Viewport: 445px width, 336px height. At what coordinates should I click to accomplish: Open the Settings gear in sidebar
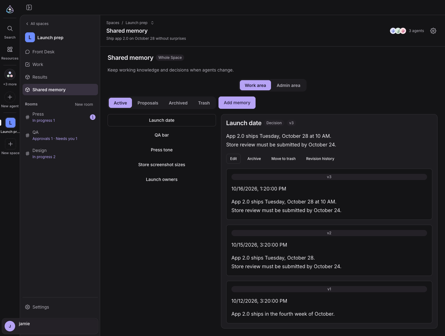[28, 307]
